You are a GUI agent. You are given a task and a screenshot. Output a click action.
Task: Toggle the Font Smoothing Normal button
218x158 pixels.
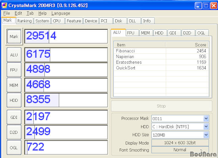pyautogui.click(x=180, y=150)
